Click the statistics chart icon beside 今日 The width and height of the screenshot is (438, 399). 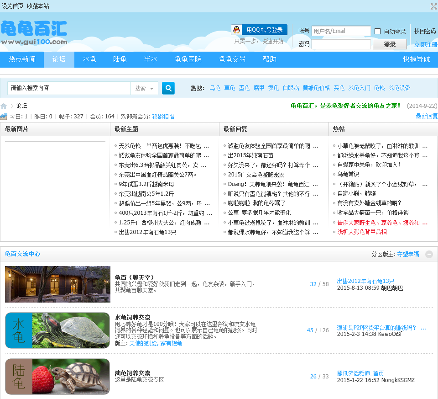pyautogui.click(x=4, y=116)
